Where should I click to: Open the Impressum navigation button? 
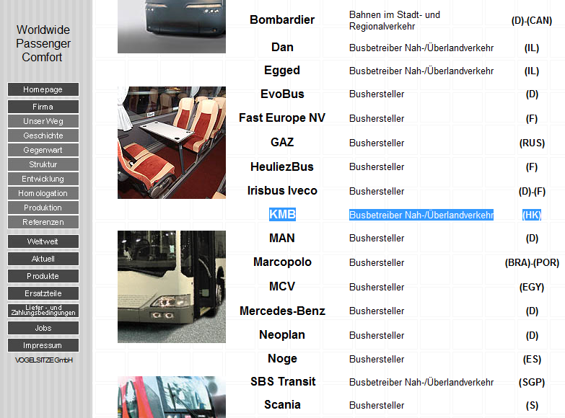(x=43, y=345)
